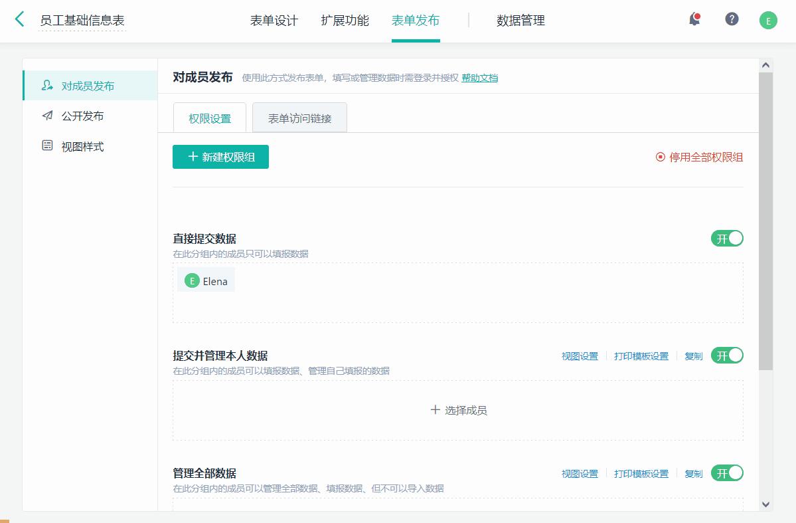Open the 扩展功能 tab
This screenshot has height=523, width=796.
(x=344, y=21)
